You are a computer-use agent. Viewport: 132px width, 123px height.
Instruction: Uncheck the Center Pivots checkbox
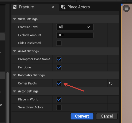click(59, 83)
